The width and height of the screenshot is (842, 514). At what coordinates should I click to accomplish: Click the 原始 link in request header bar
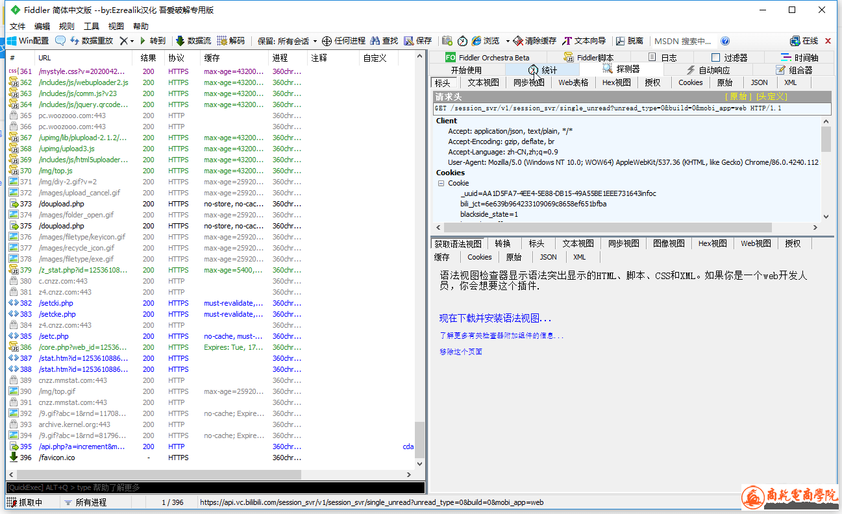(739, 97)
